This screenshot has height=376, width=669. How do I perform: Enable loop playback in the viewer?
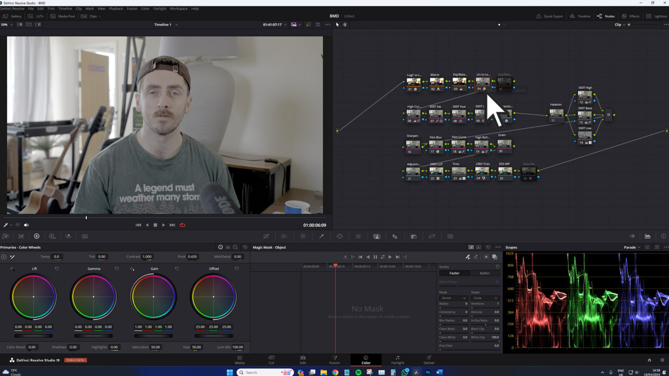pyautogui.click(x=182, y=225)
